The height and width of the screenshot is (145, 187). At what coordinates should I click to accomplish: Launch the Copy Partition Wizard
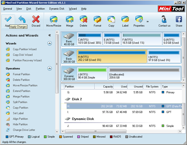click(x=25, y=49)
